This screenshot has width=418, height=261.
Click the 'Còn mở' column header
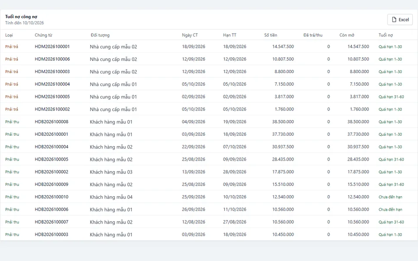click(347, 35)
